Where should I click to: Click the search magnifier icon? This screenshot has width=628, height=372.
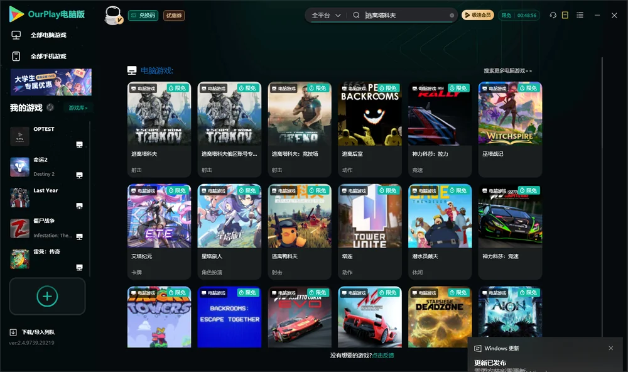coord(356,15)
